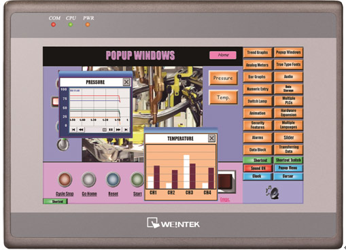346x250 pixels.
Task: Click the speaker music icon
Action: 273,192
